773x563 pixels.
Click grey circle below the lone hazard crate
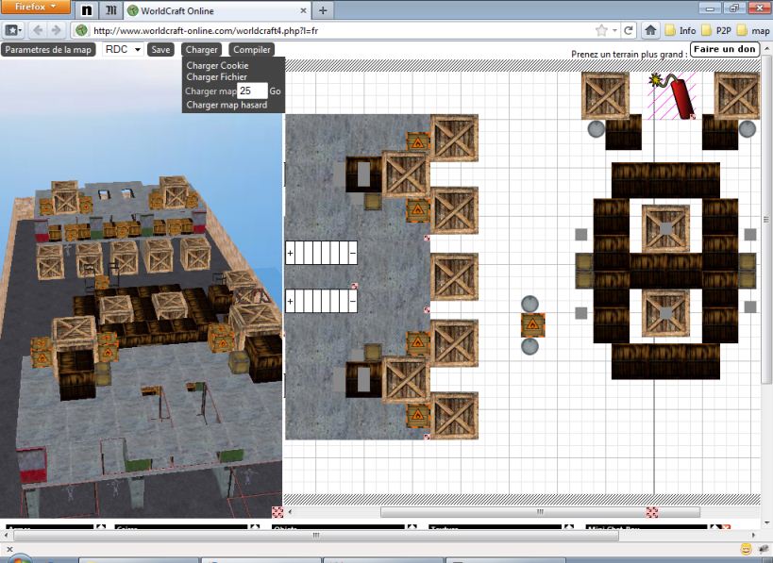pyautogui.click(x=529, y=346)
